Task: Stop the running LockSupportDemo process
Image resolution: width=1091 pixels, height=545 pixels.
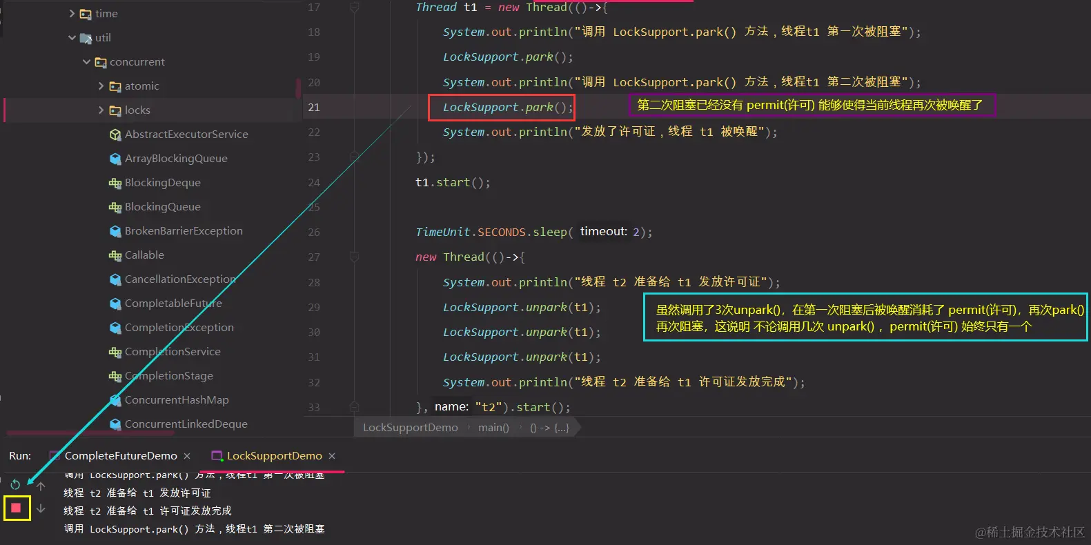Action: pyautogui.click(x=16, y=508)
